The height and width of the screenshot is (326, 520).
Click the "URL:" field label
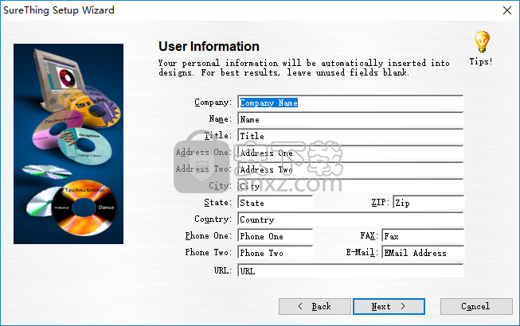(222, 270)
